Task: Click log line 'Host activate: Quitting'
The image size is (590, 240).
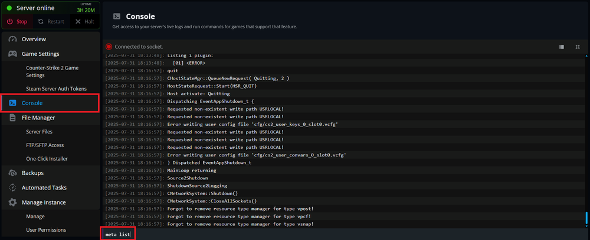Action: pos(198,94)
